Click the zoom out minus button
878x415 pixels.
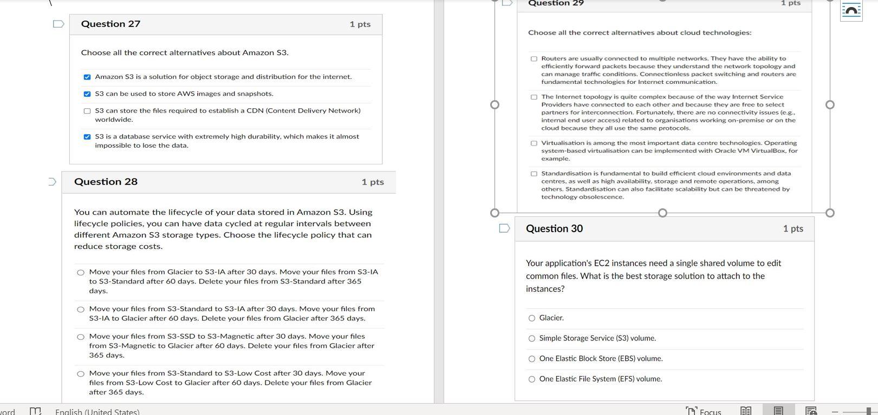point(835,412)
